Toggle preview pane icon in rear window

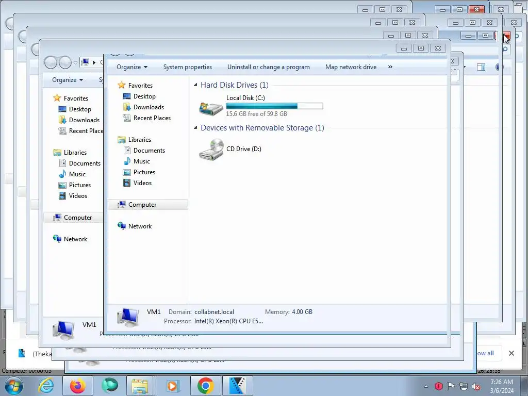(x=481, y=67)
